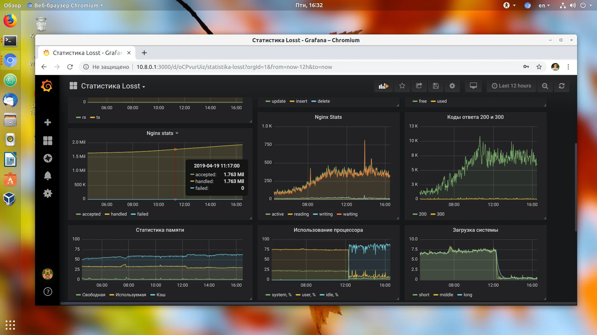
Task: Click the Add panel icon in toolbar
Action: [383, 86]
